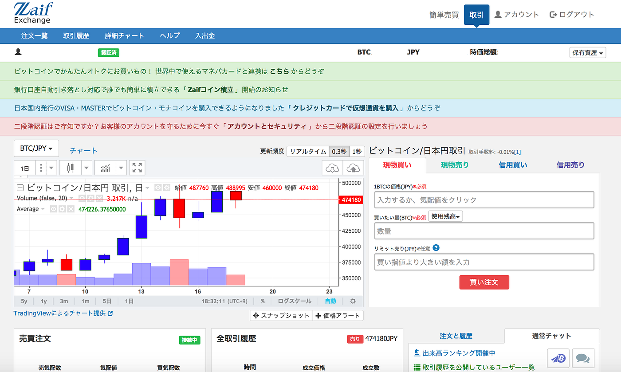This screenshot has height=372, width=621.
Task: Open the 保有資産 dropdown
Action: [x=588, y=53]
